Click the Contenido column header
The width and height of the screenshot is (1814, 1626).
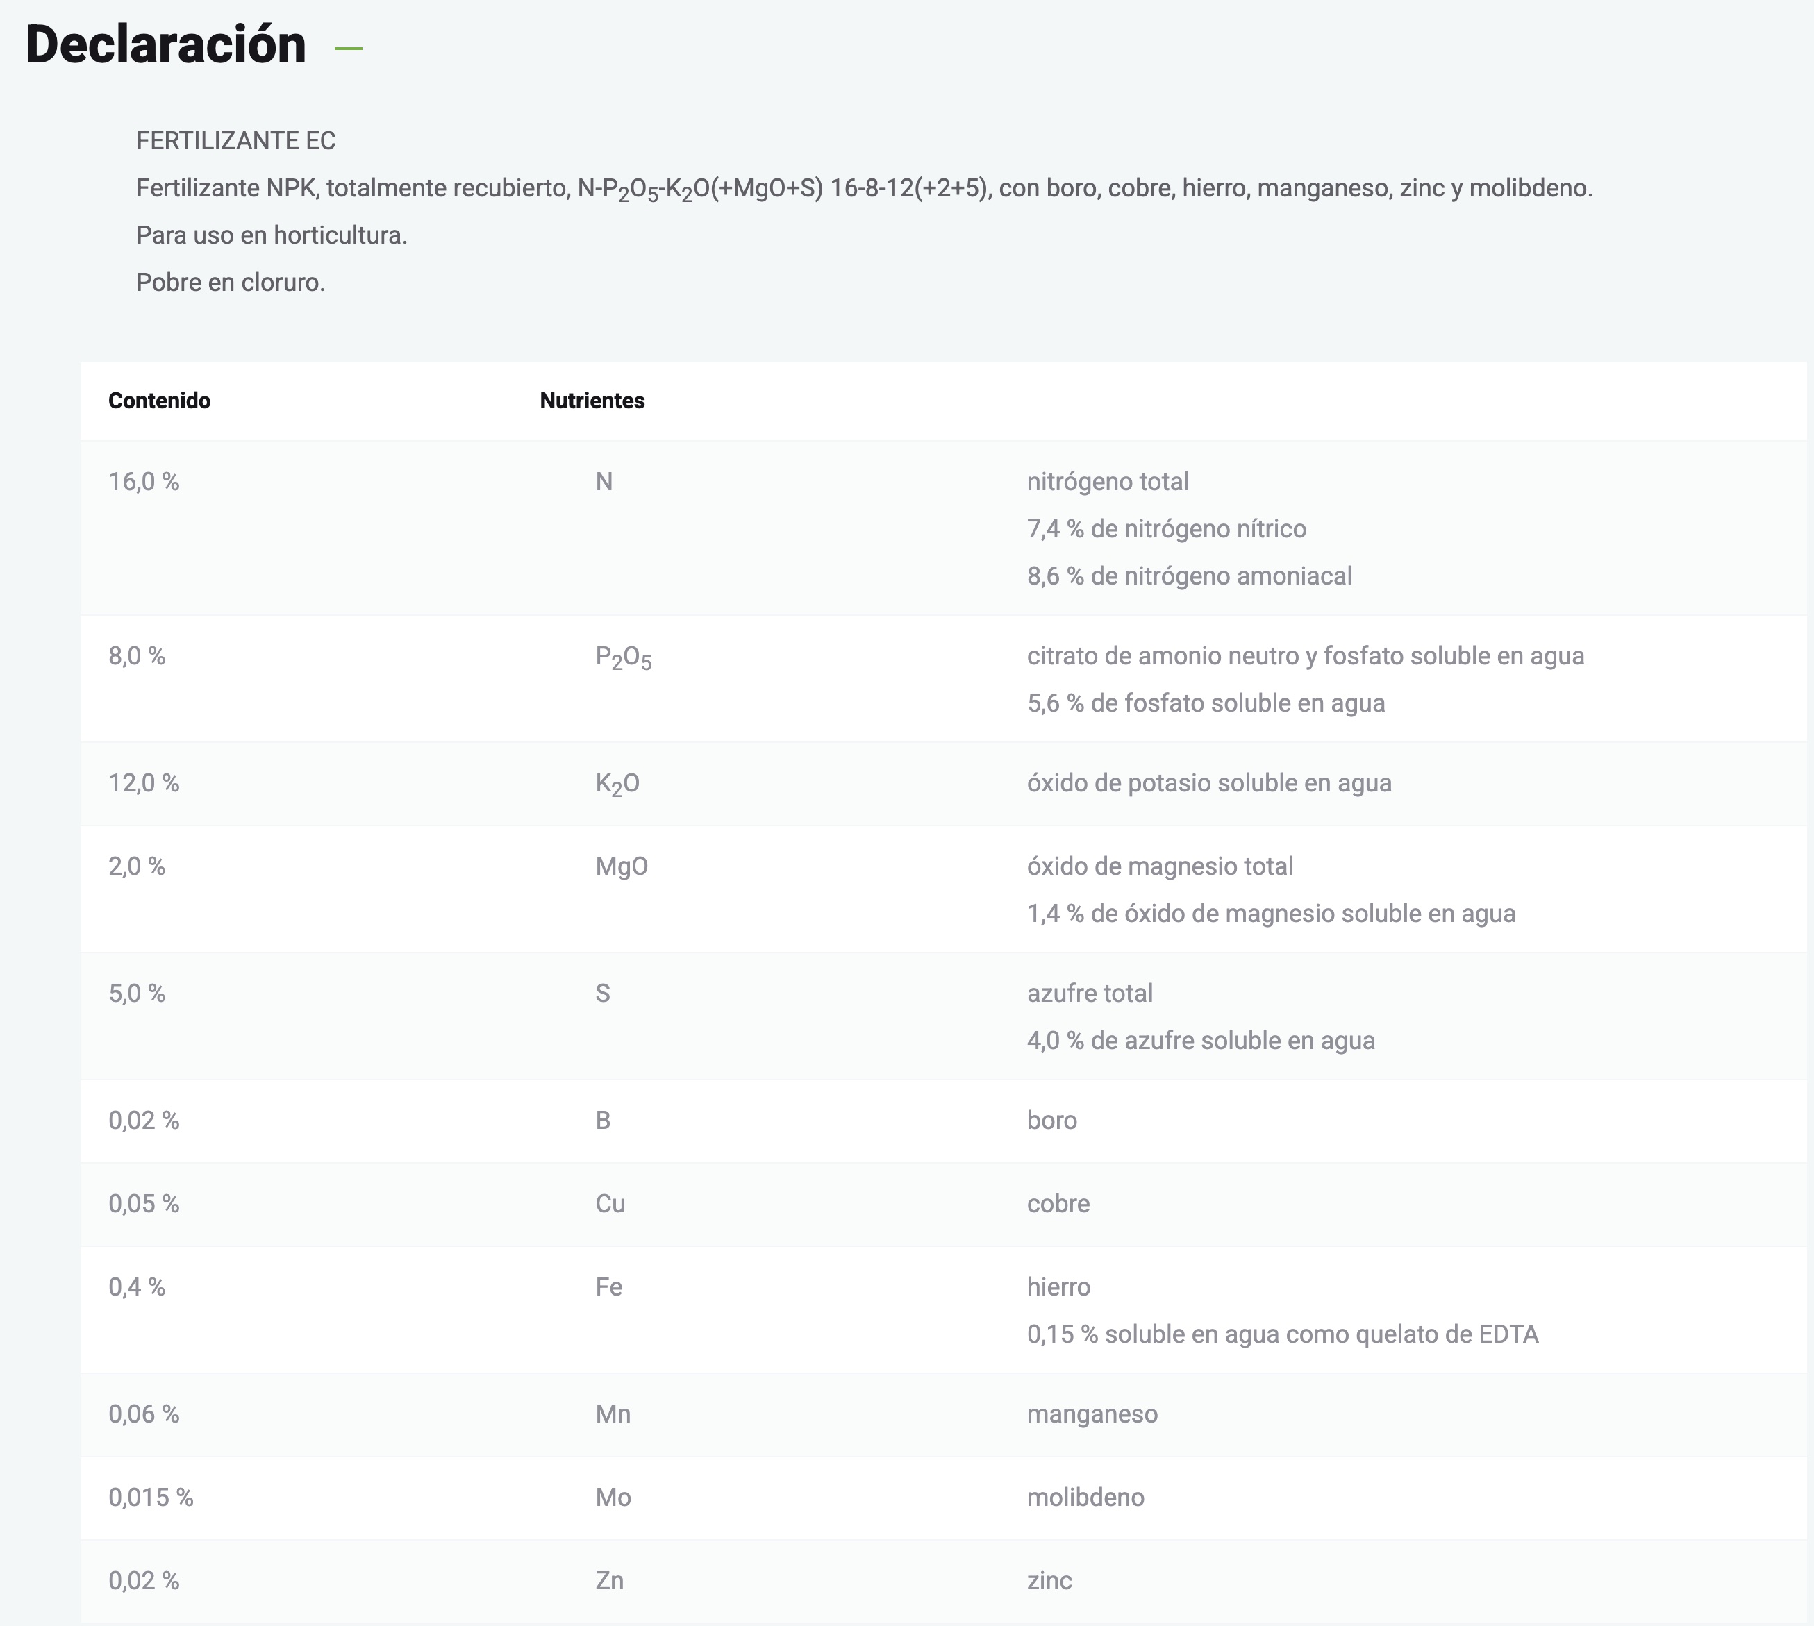tap(159, 400)
